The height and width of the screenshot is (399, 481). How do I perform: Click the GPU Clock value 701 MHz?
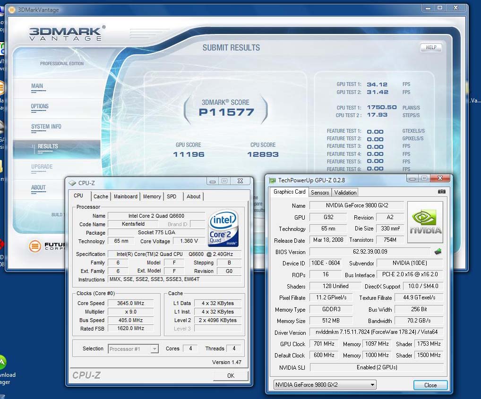click(324, 344)
